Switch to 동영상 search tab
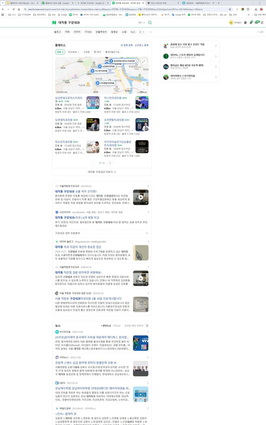This screenshot has height=425, width=266. (x=114, y=32)
